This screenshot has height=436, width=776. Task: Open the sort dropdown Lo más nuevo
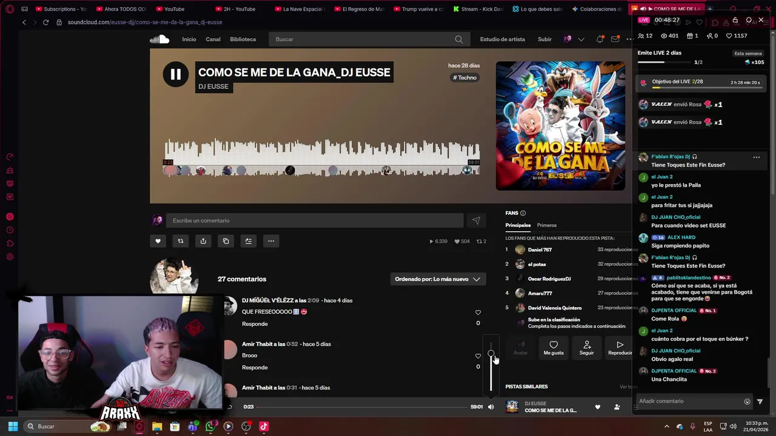pos(438,279)
